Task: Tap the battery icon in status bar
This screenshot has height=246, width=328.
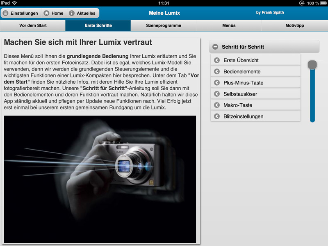Action: [x=323, y=3]
